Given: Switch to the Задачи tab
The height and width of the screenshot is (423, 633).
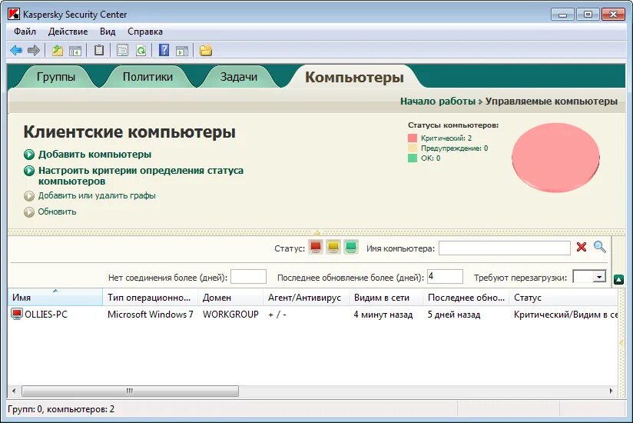Looking at the screenshot, I should tap(239, 77).
